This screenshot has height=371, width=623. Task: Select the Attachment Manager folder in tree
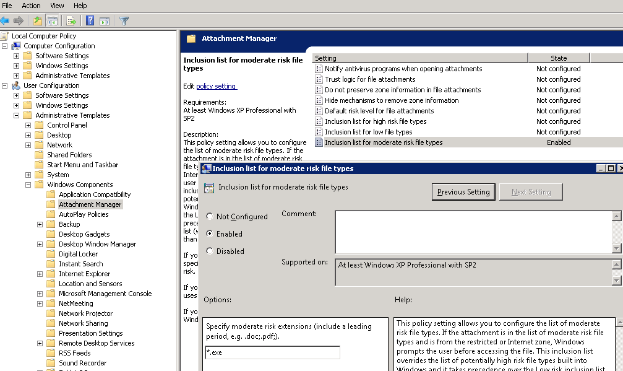click(x=90, y=204)
